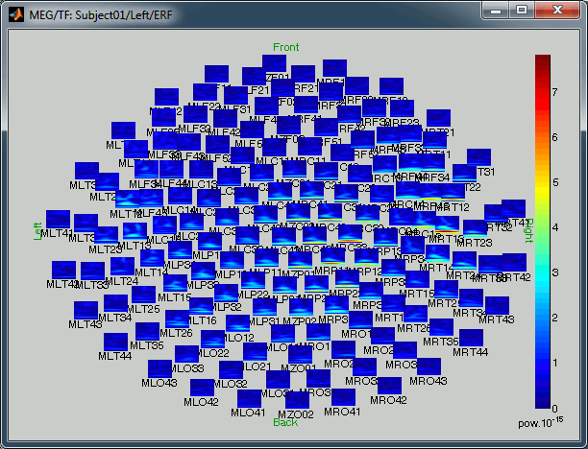Open the MRT43 sensor thumbnail
This screenshot has width=588, height=449.
pos(497,306)
